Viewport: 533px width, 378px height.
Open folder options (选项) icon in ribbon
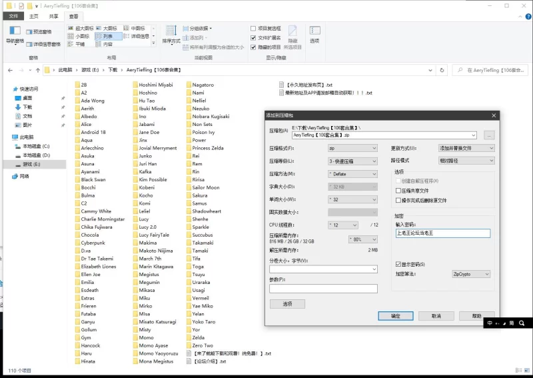314,32
